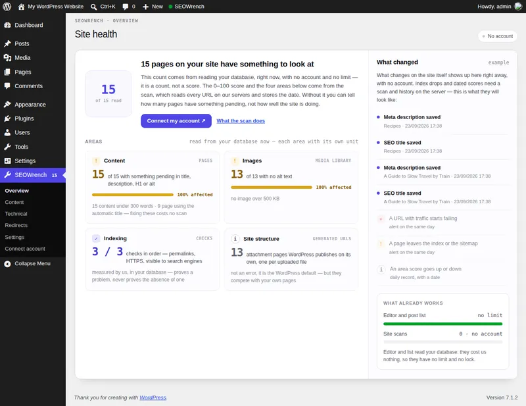This screenshot has width=526, height=406.
Task: Click the No account status pill
Action: click(x=498, y=36)
